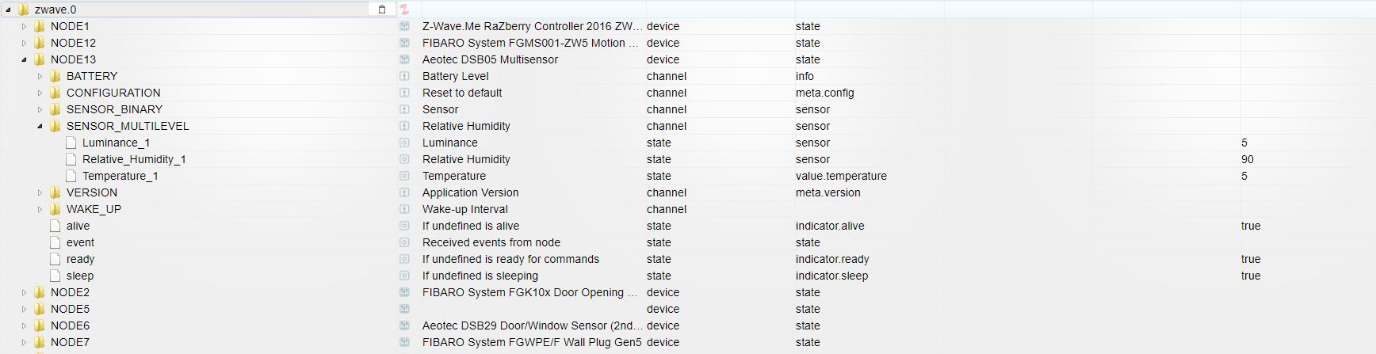Expand the WAKE_UP channel folder
Screen dimensions: 1376x354
click(x=40, y=209)
